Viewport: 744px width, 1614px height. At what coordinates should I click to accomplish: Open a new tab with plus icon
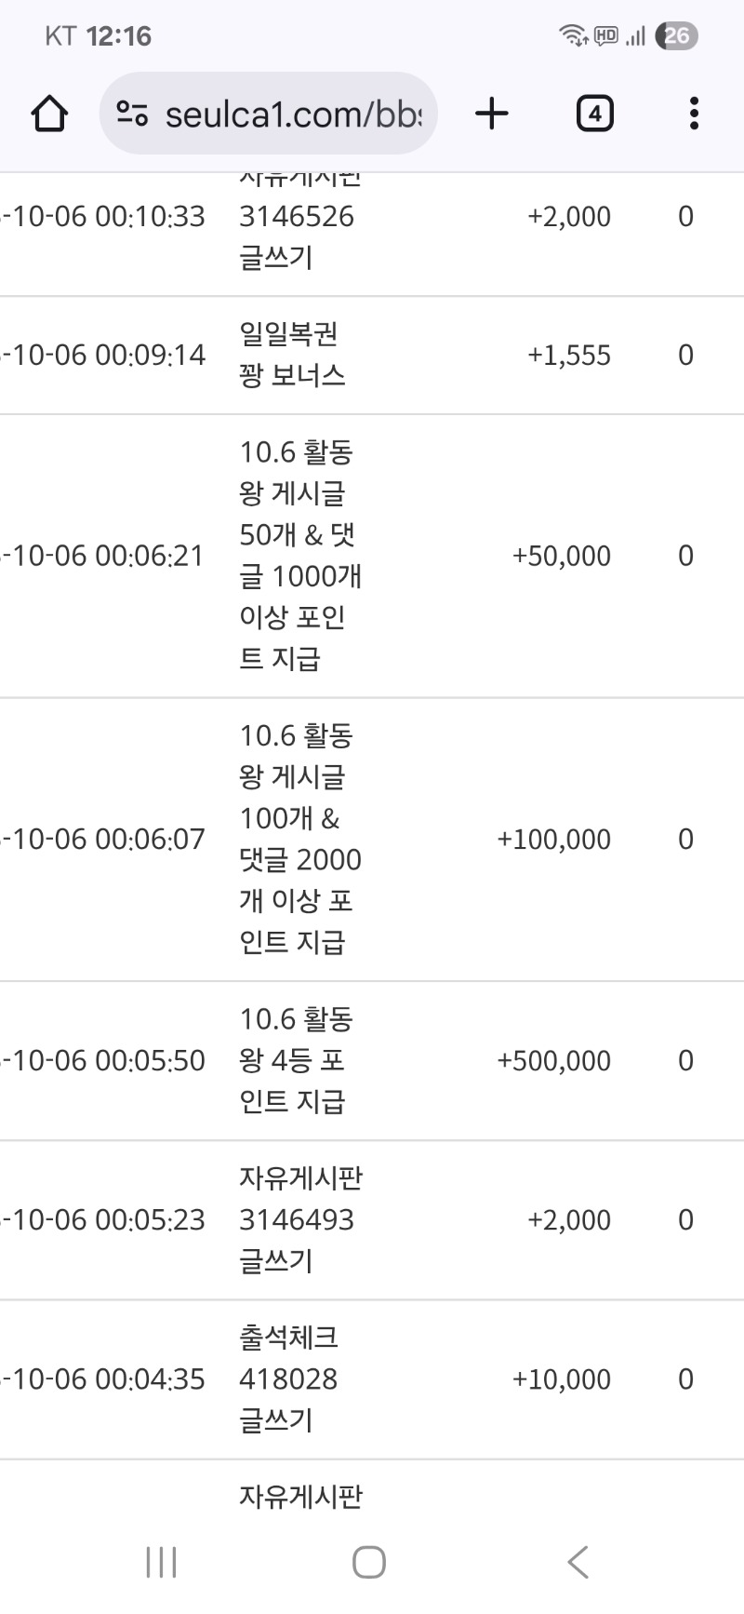(492, 114)
